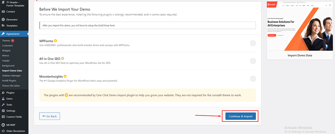Open the Custom Fields menu
This screenshot has height=134, width=335.
point(14,117)
